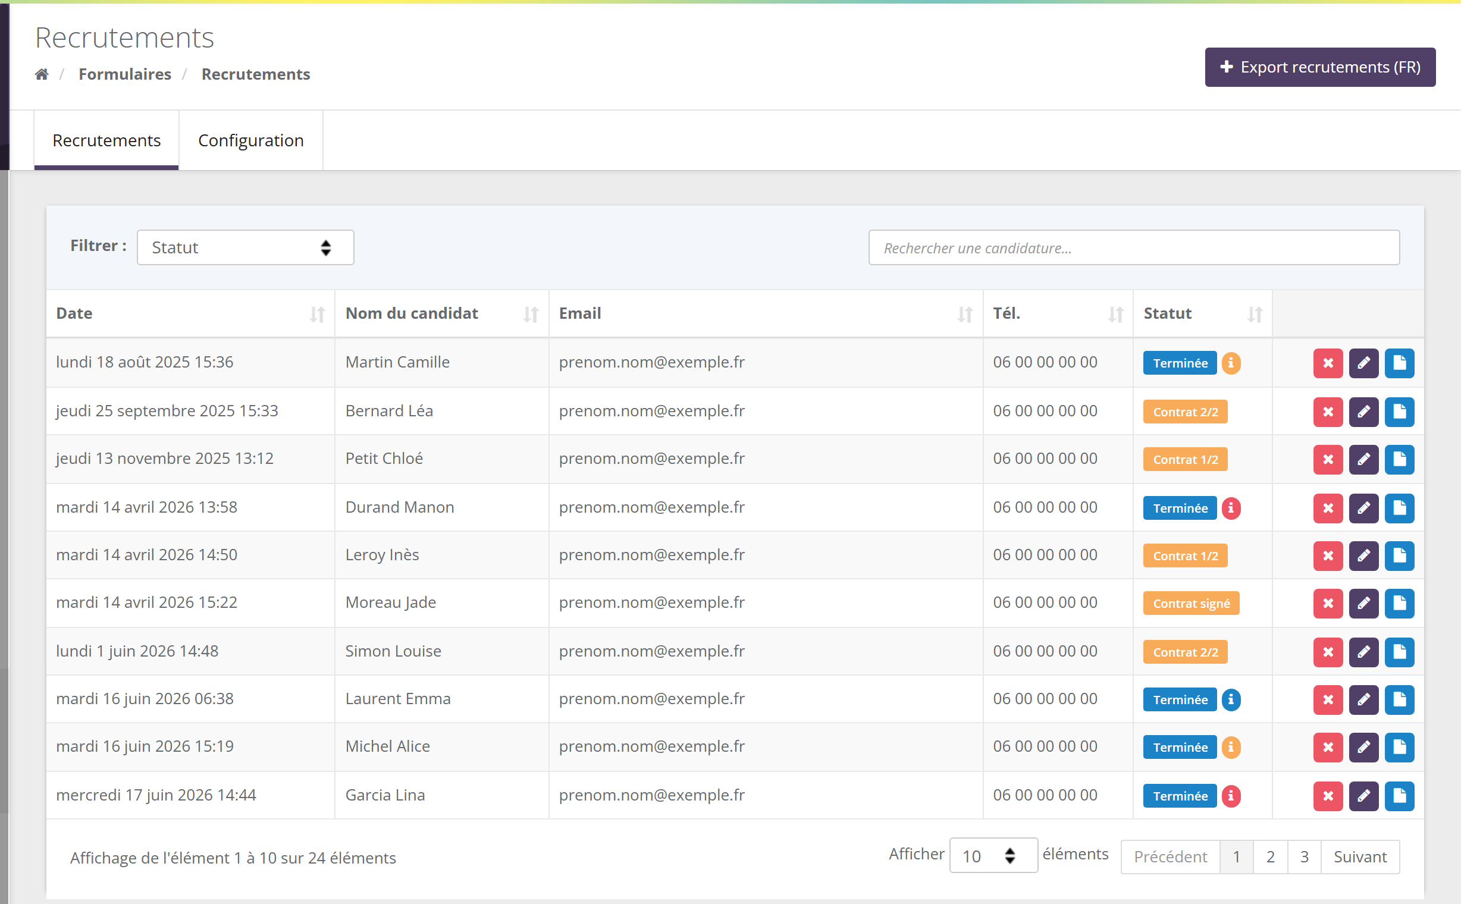Sort by Nom du candidat column
The height and width of the screenshot is (904, 1461).
[442, 313]
